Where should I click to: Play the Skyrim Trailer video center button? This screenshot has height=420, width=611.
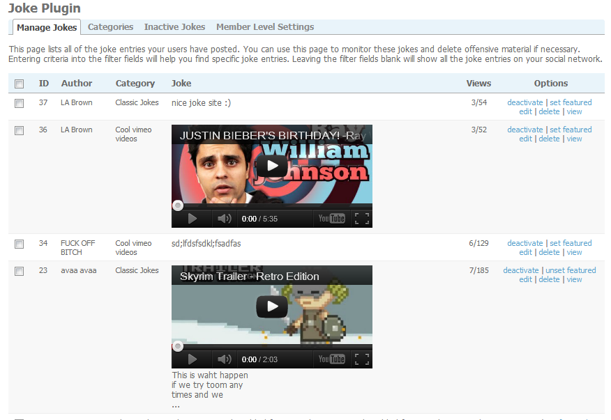pos(272,306)
